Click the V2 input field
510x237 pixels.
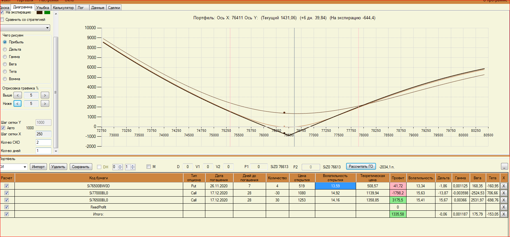[x=228, y=167]
